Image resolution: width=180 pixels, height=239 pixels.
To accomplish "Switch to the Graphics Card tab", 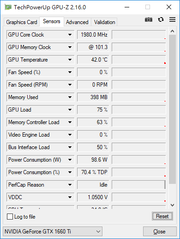I will pyautogui.click(x=22, y=22).
